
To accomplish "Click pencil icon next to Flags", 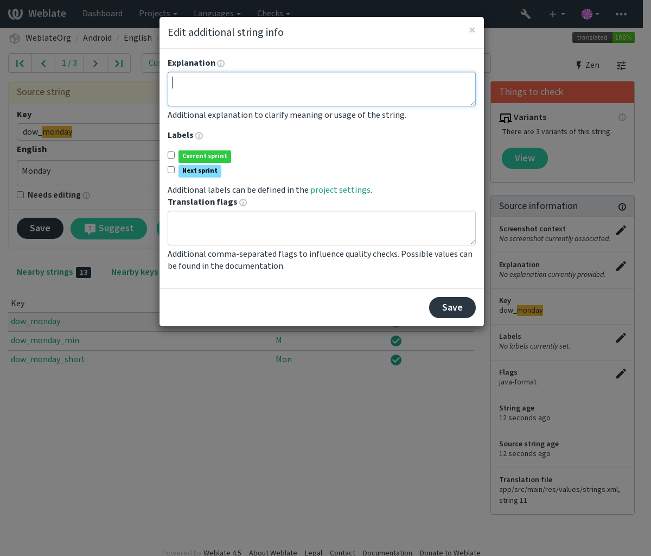I will click(621, 374).
